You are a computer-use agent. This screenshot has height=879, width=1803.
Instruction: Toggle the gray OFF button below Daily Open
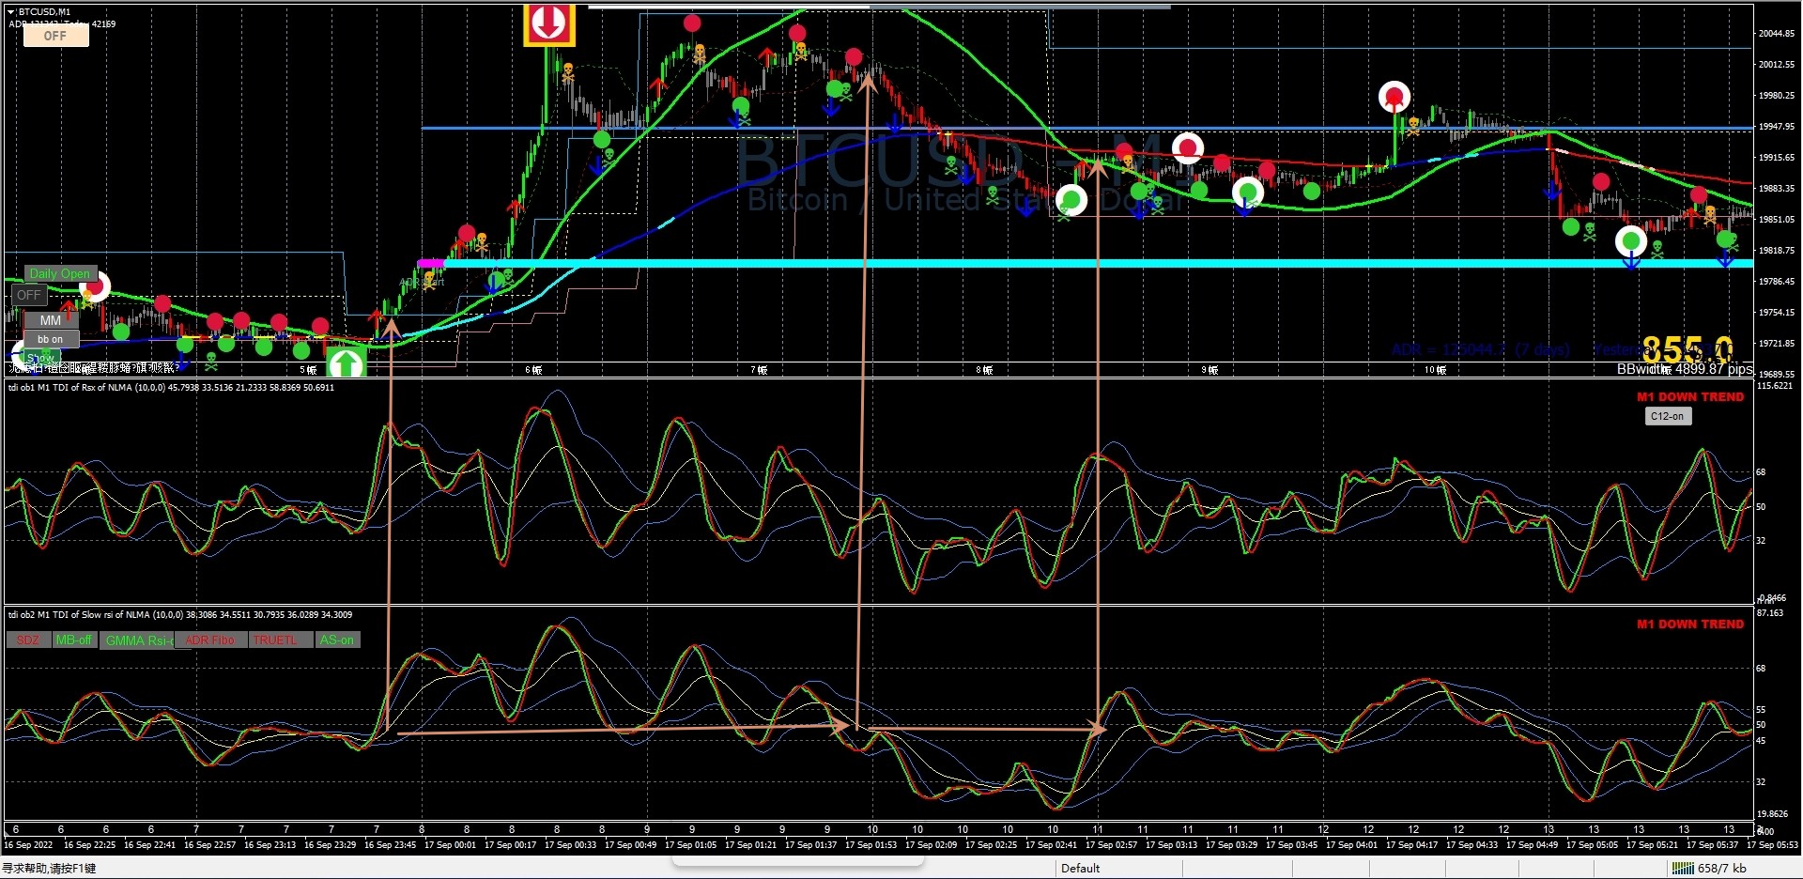pyautogui.click(x=29, y=295)
